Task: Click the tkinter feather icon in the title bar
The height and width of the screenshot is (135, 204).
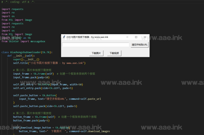Action: click(x=64, y=37)
